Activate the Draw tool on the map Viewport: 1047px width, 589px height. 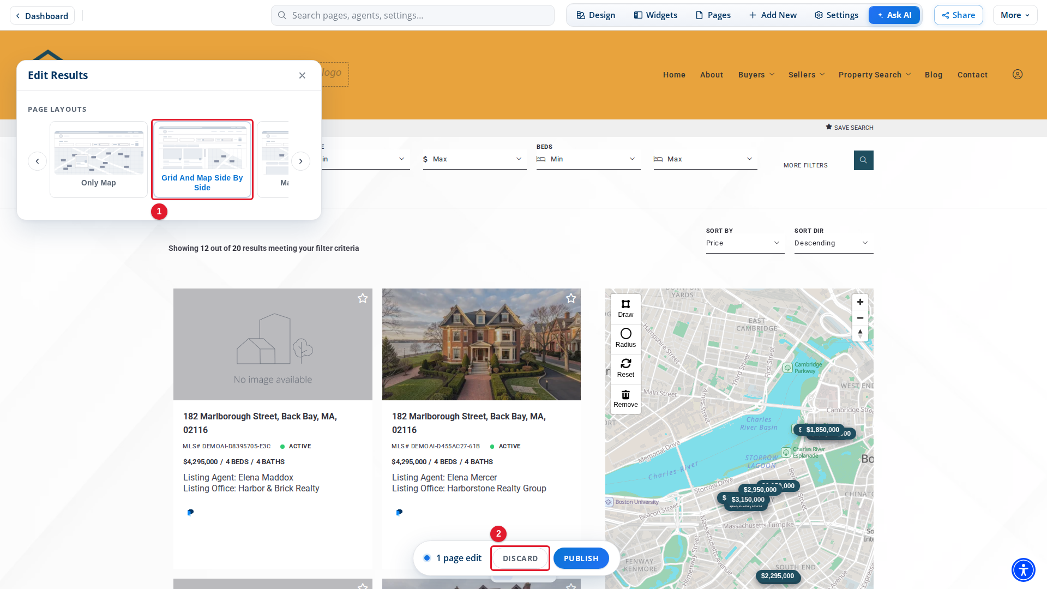click(x=625, y=309)
